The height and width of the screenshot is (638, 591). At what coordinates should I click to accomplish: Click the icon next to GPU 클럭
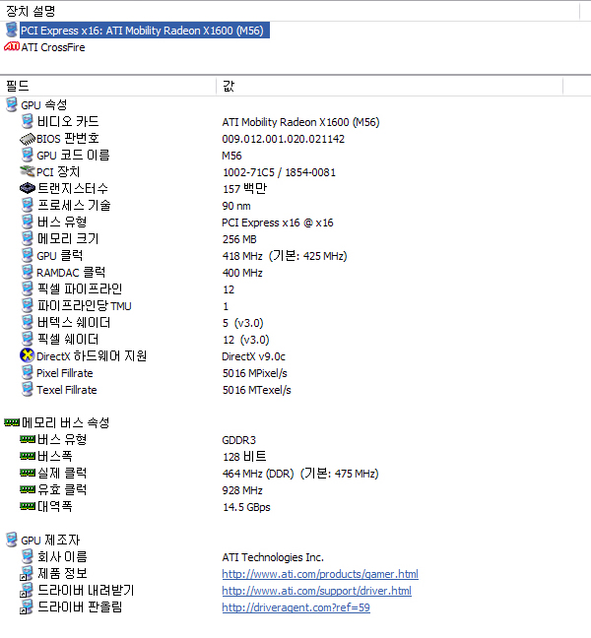coord(28,255)
